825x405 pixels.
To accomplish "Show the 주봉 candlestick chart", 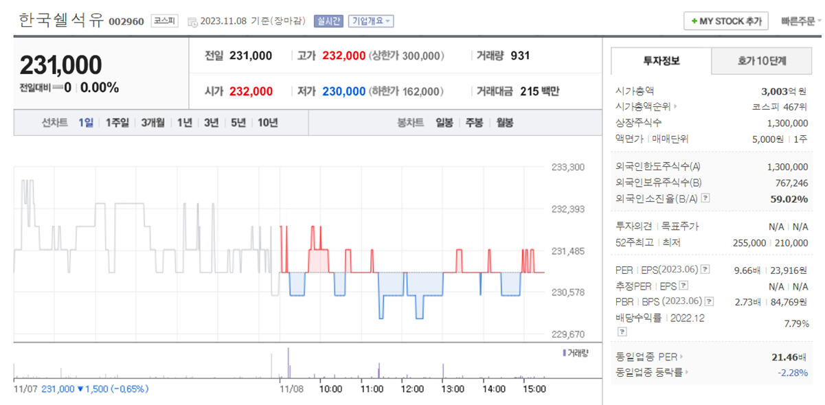I will [475, 123].
